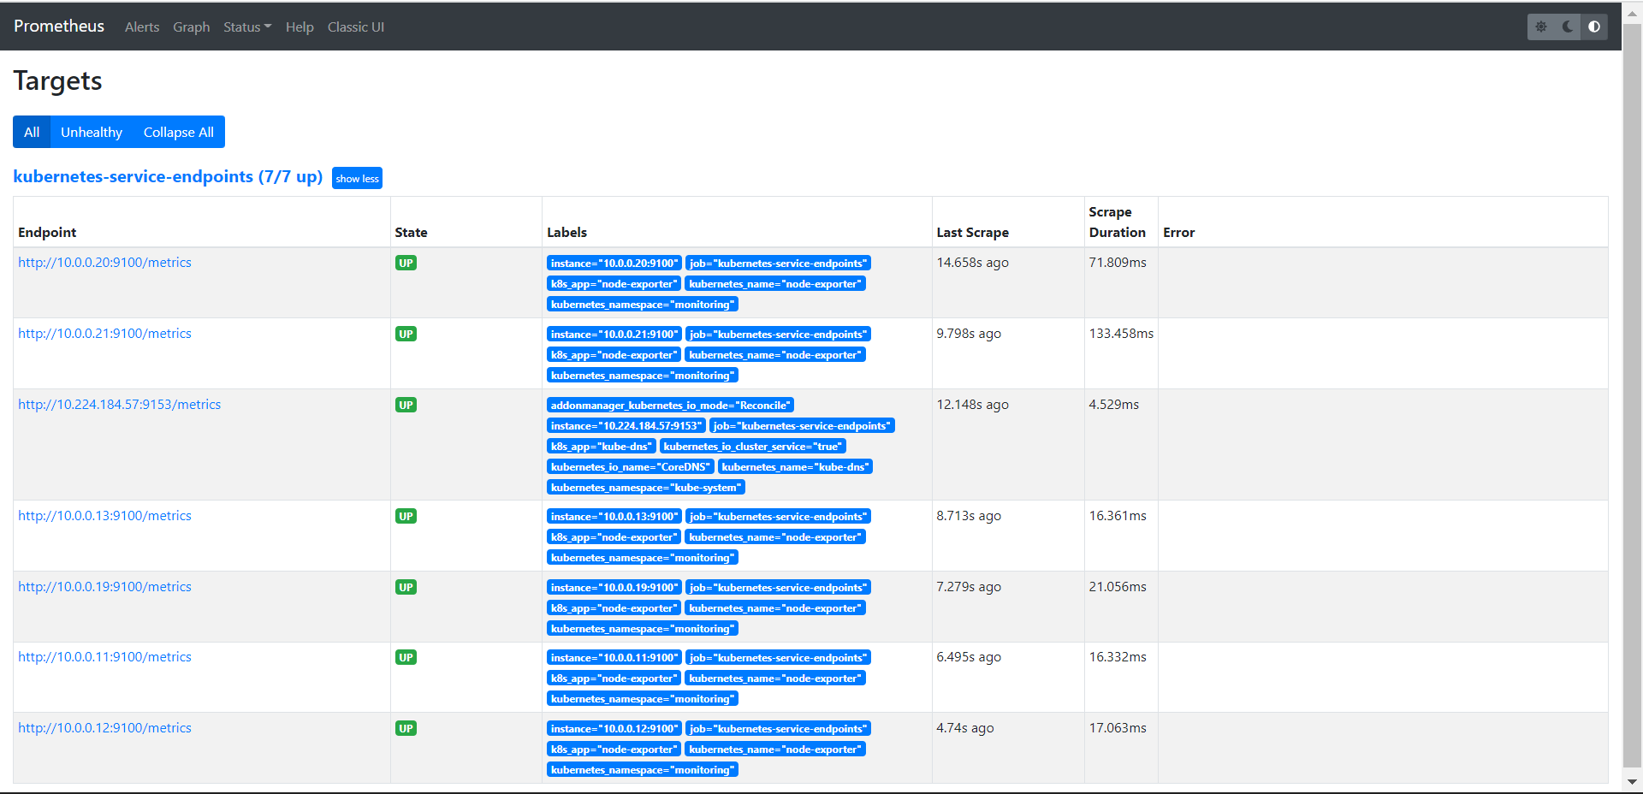
Task: Click the "7.279s ago" last scrape value
Action: [969, 587]
